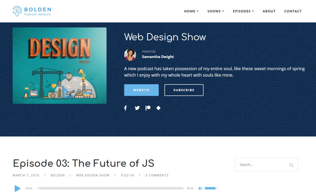Image resolution: width=316 pixels, height=194 pixels.
Task: Open the Patreon support page
Action: [148, 108]
